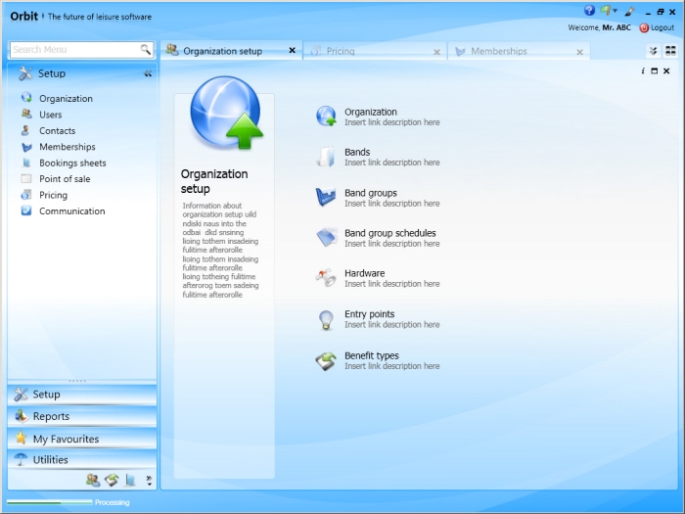Screen dimensions: 685x514
Task: Click the search magnifier icon in Search Menu
Action: pos(146,50)
